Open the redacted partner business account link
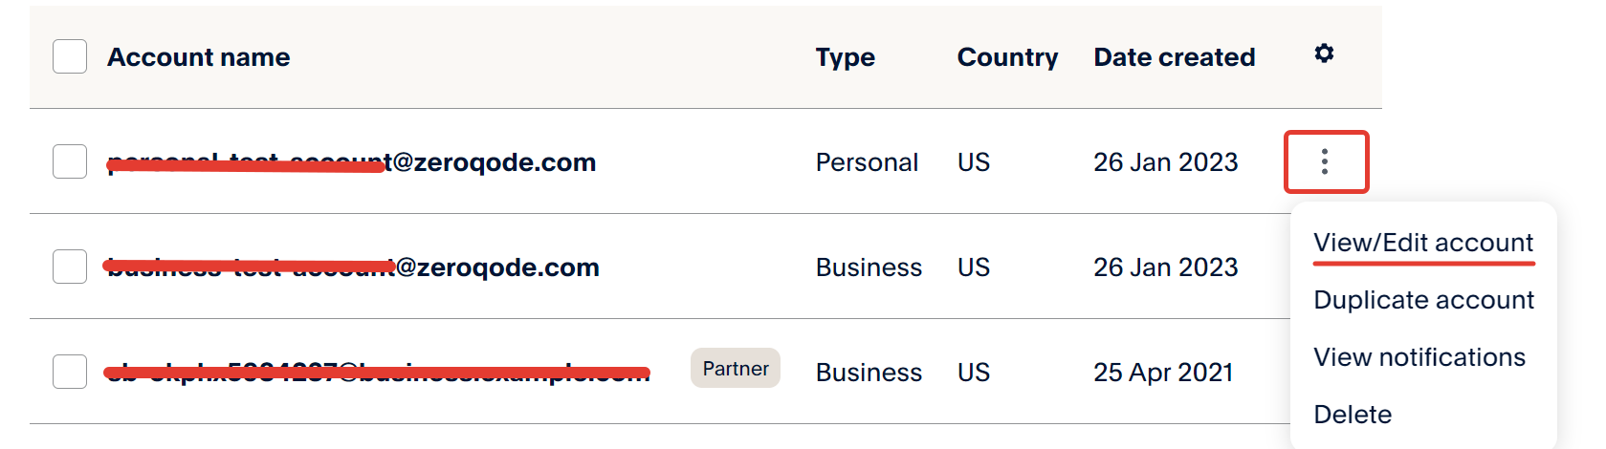Screen dimensions: 1606x449 pyautogui.click(x=378, y=373)
